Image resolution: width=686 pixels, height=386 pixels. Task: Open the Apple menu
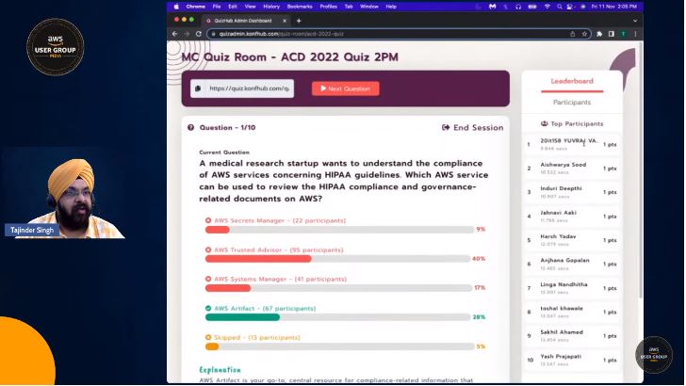(x=176, y=7)
